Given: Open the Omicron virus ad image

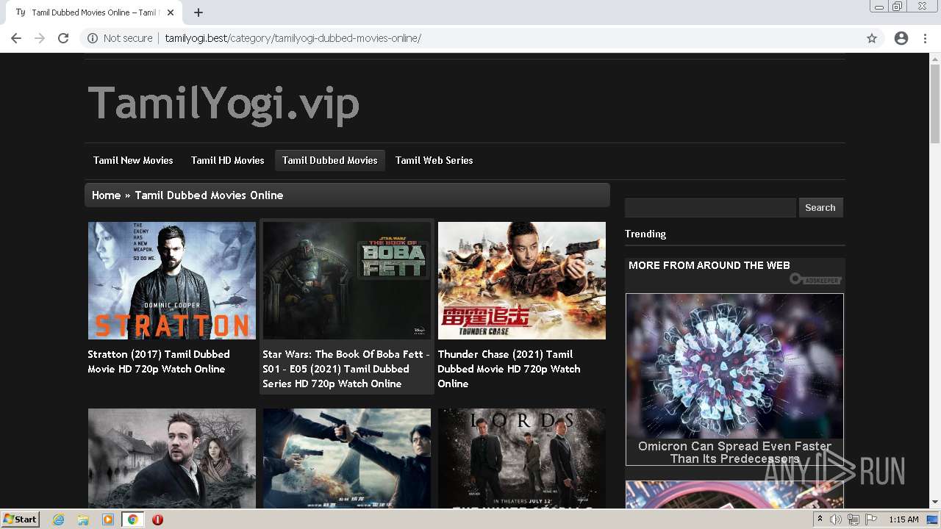Looking at the screenshot, I should coord(734,366).
